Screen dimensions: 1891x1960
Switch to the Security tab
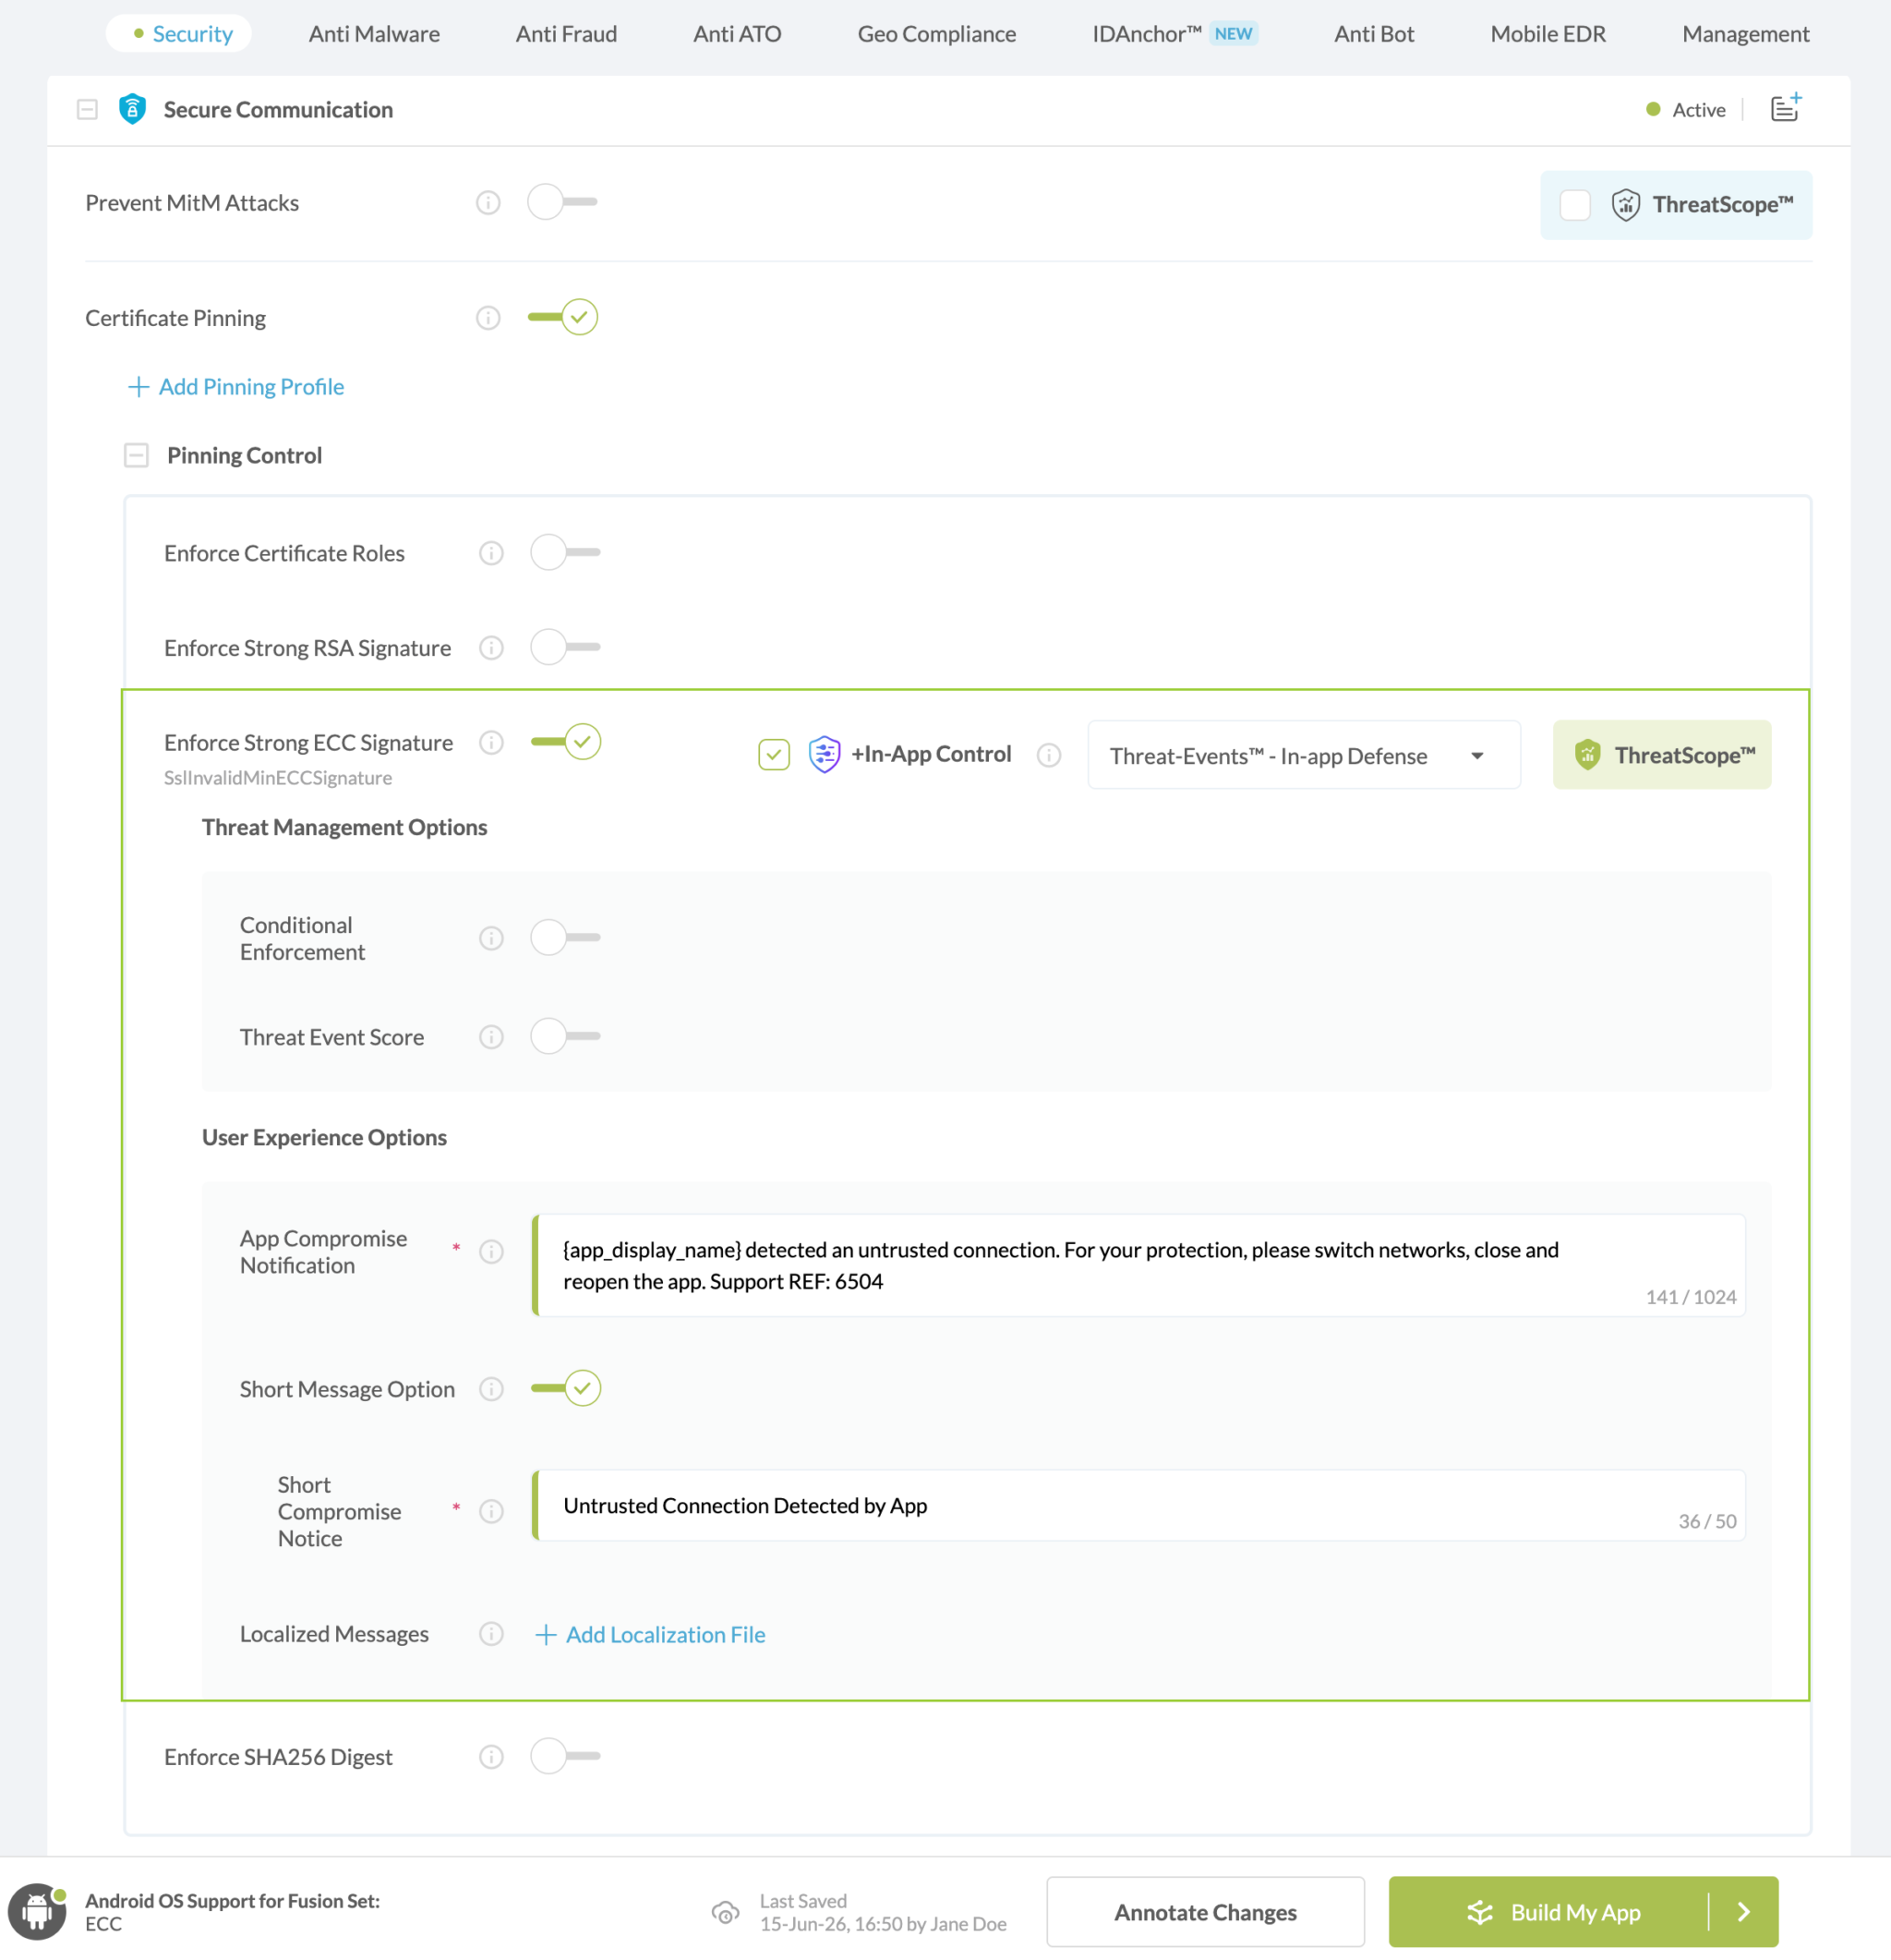(179, 34)
